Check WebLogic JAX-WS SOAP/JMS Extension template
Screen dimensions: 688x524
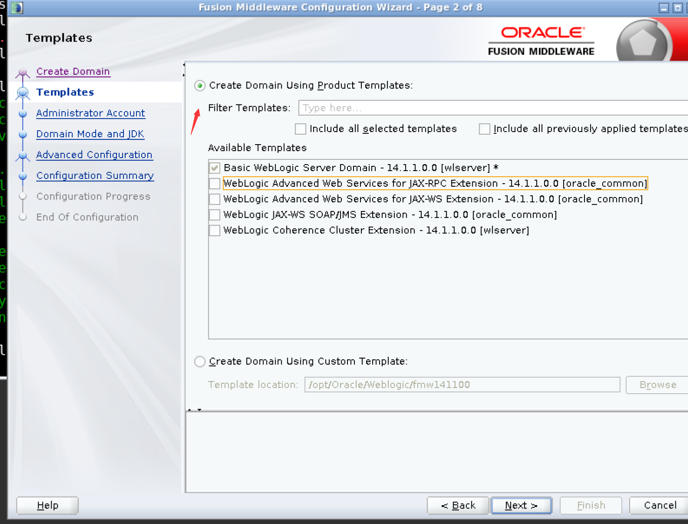point(214,215)
